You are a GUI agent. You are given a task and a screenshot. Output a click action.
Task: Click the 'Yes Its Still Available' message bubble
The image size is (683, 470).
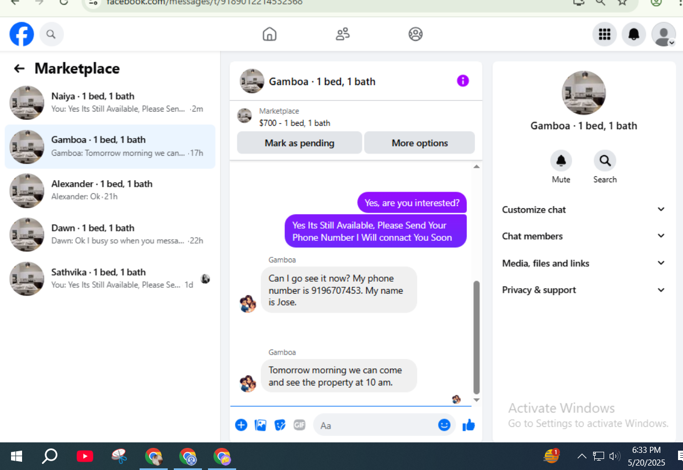376,231
